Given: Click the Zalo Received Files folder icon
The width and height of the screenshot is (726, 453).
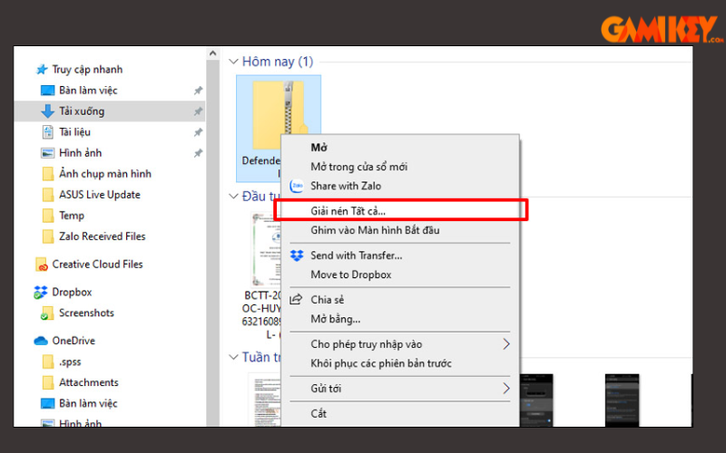Looking at the screenshot, I should click(48, 236).
